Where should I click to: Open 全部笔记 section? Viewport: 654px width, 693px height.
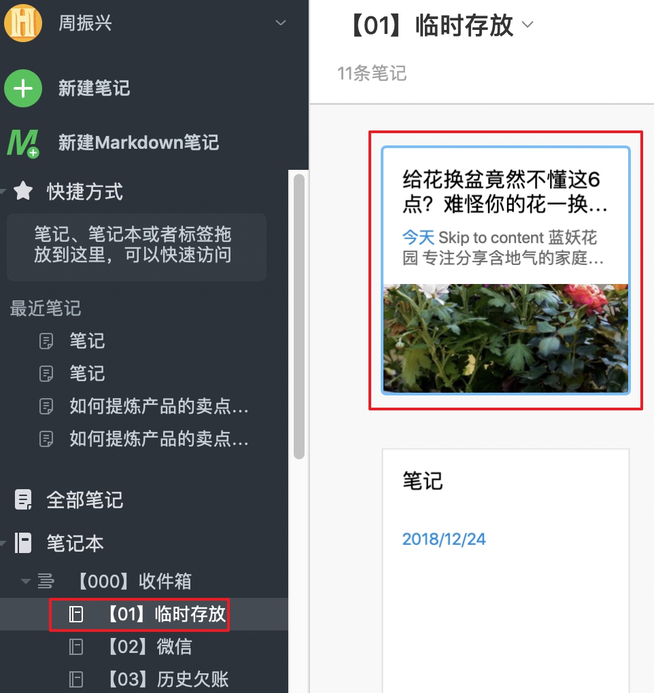(84, 500)
